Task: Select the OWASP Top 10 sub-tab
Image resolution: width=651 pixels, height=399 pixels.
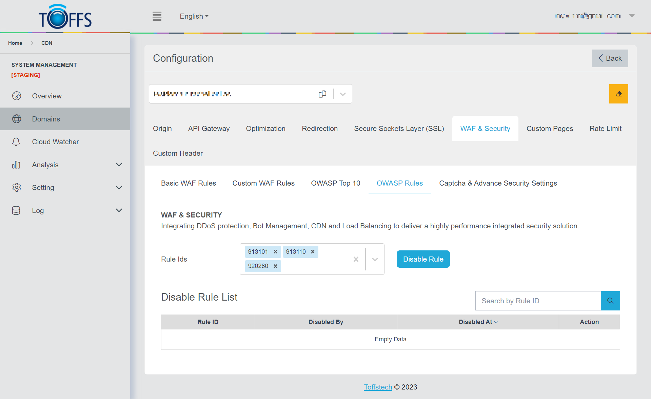Action: 335,183
